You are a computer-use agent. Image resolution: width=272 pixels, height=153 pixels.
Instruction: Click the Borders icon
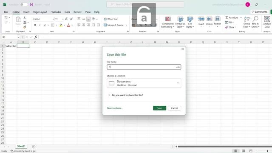[x=53, y=25]
